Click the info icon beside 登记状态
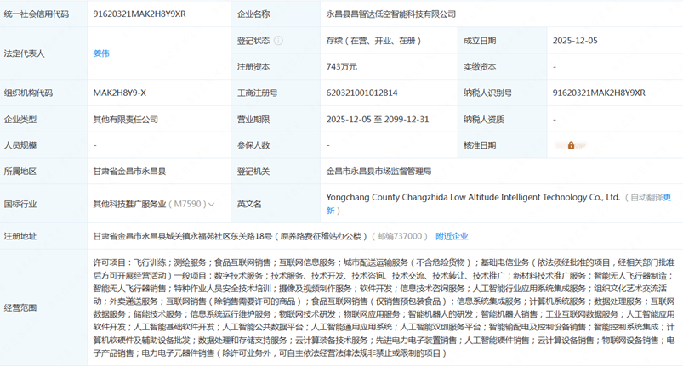The image size is (683, 366). coord(278,41)
